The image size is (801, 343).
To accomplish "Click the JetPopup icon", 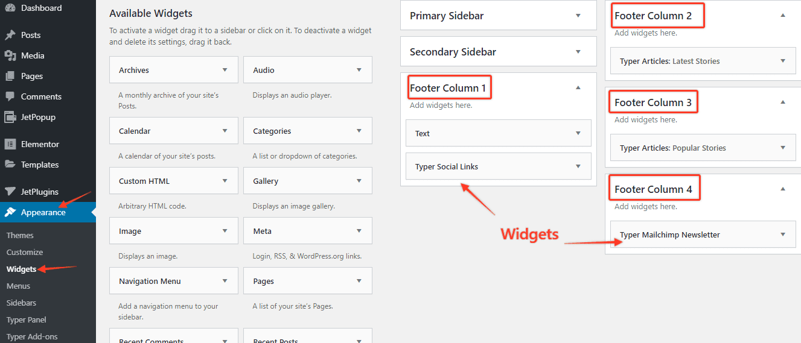I will point(10,117).
